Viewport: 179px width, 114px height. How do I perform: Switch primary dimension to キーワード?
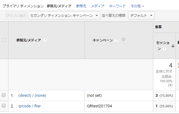click(118, 6)
